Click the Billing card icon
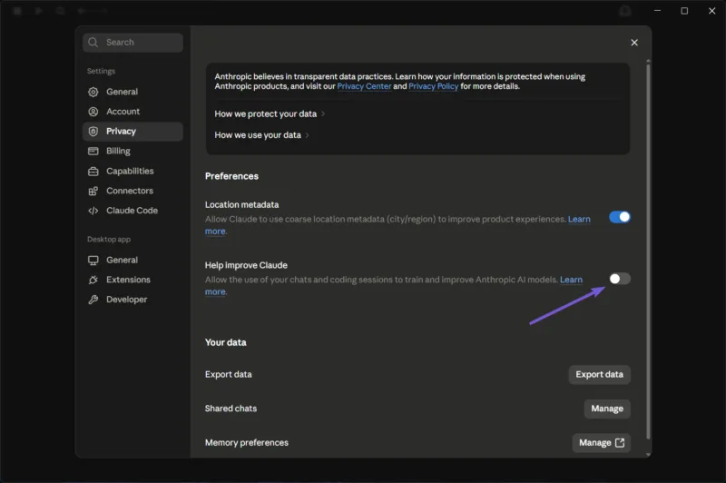The width and height of the screenshot is (726, 483). click(x=93, y=151)
